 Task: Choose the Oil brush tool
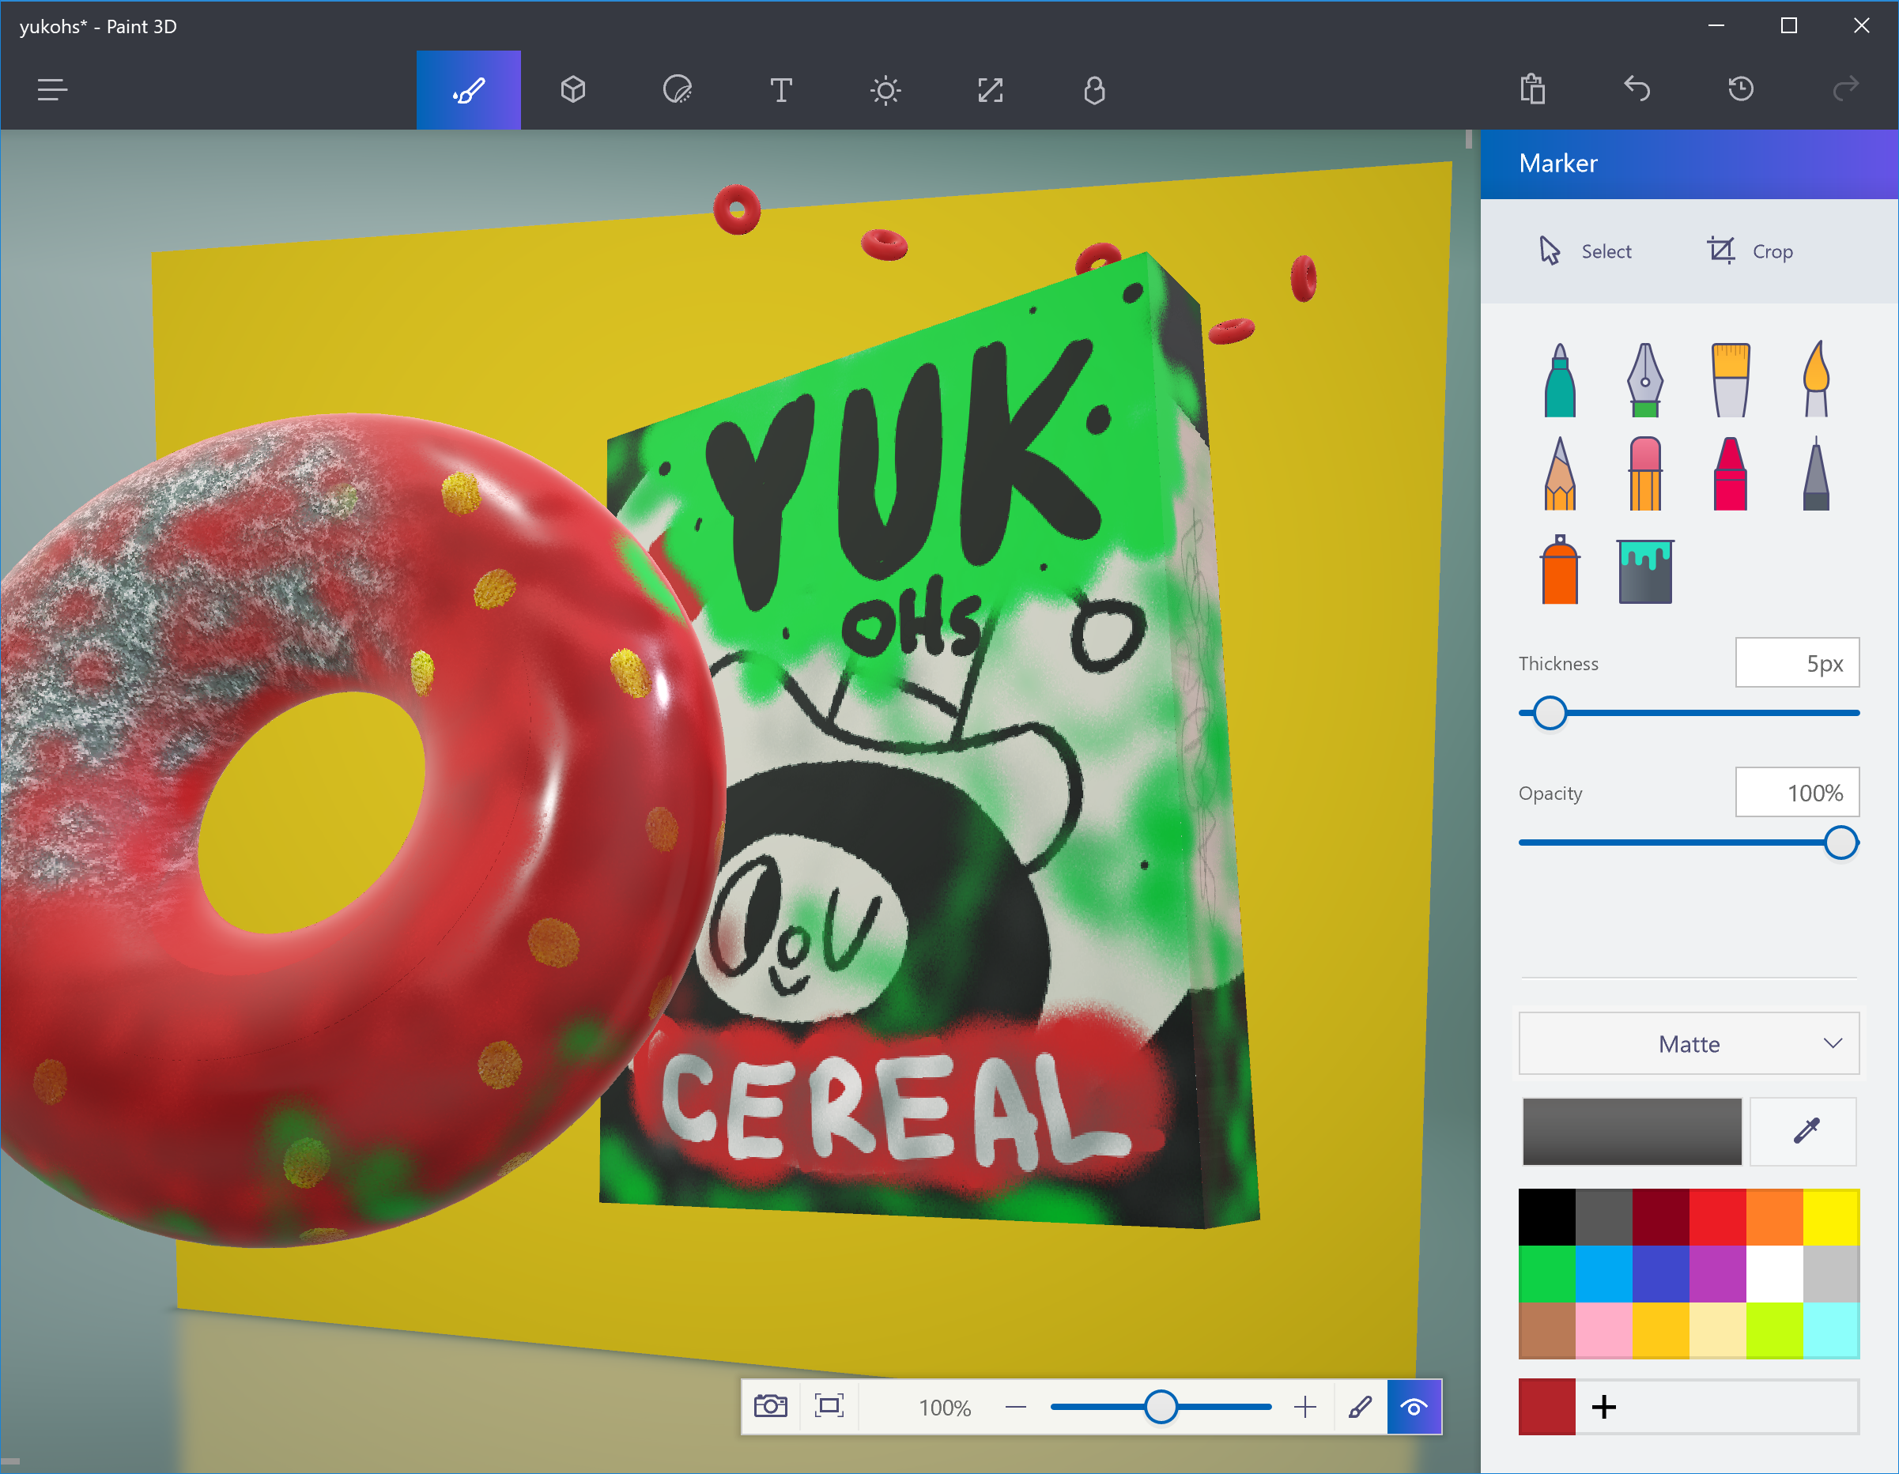(1730, 380)
